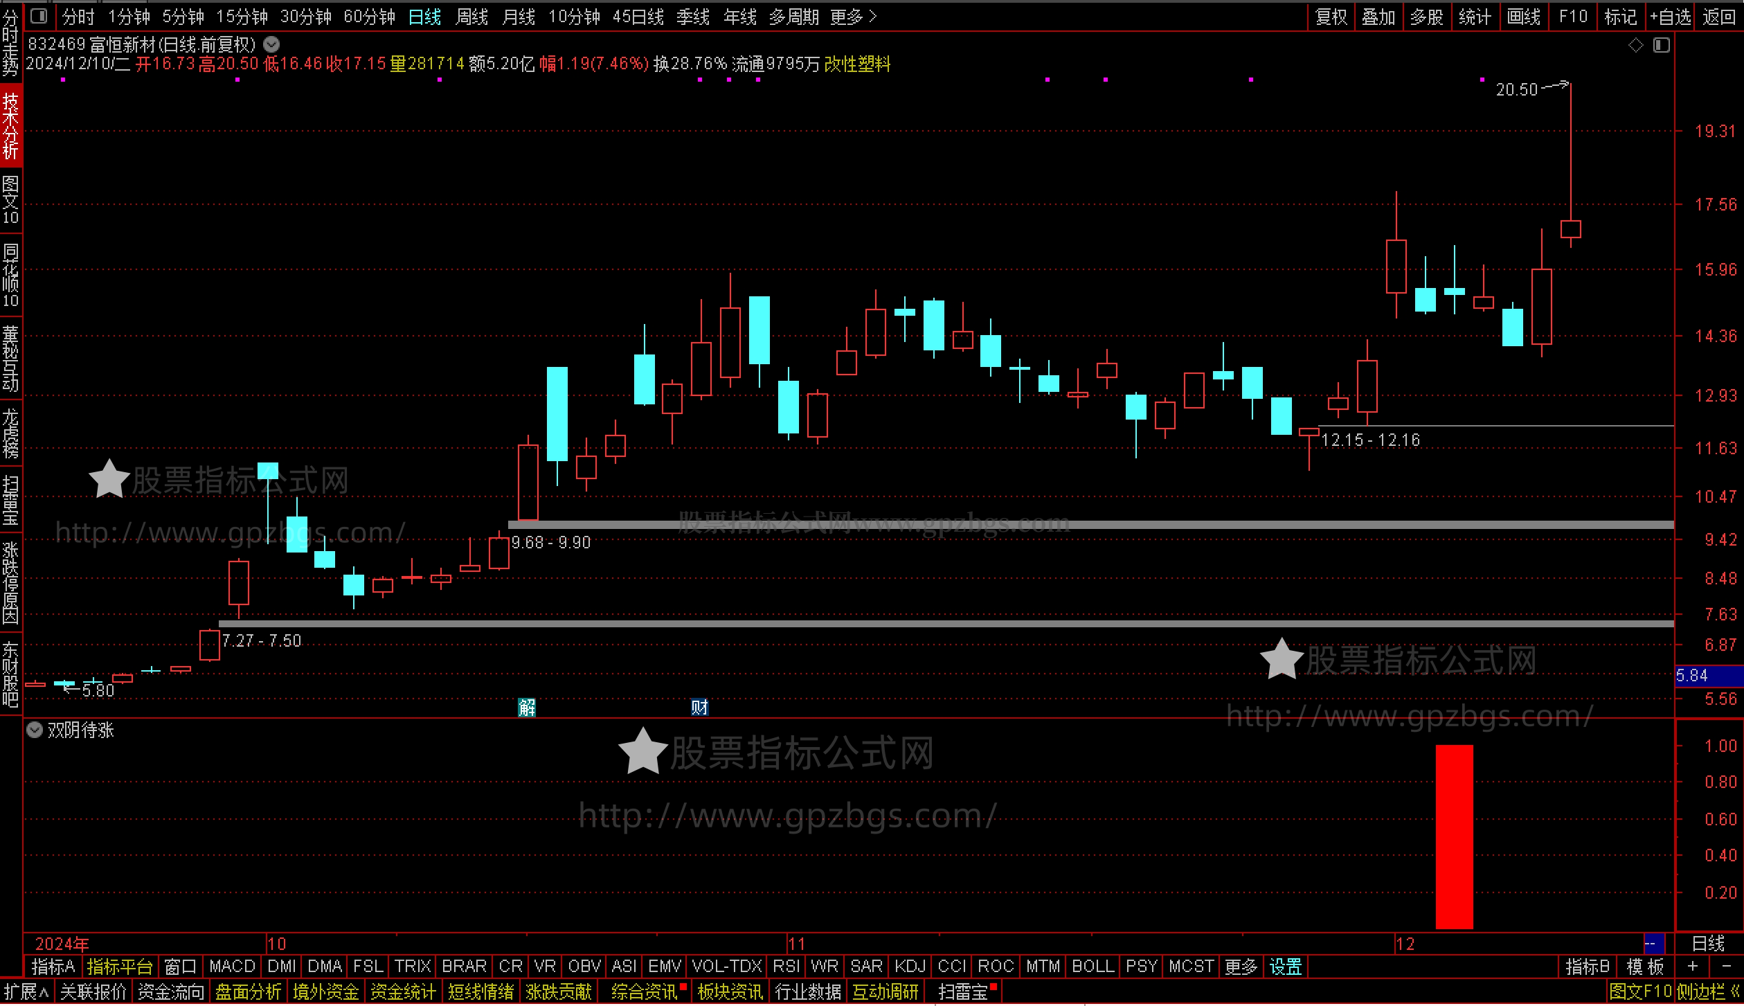1744x1006 pixels.
Task: Click the 财 marker icon on timeline
Action: pos(699,707)
